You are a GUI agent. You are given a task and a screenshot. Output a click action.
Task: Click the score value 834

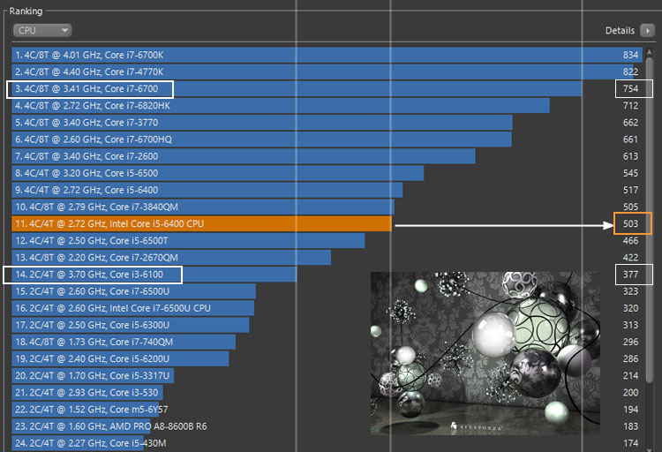pyautogui.click(x=630, y=55)
